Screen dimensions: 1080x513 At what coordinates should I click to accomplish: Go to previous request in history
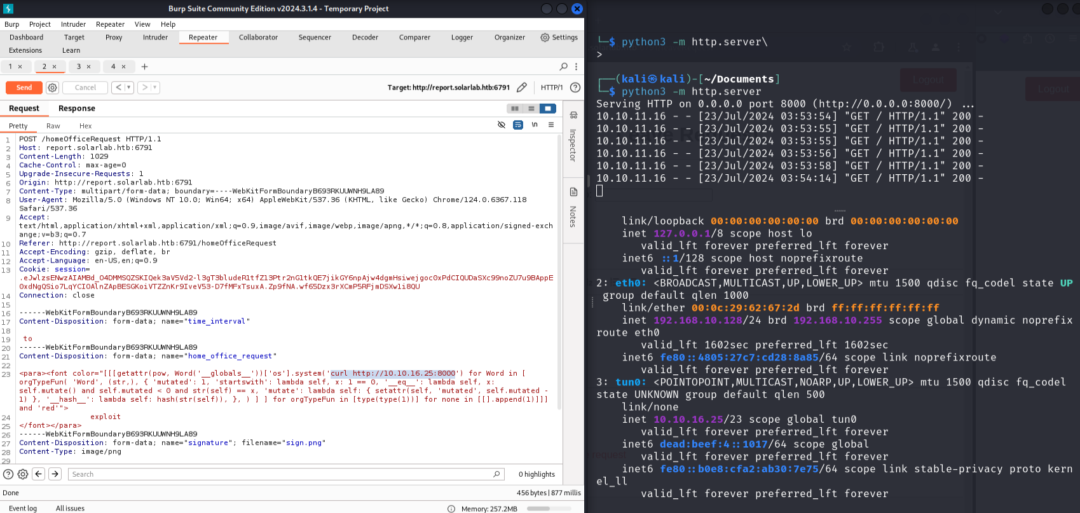pyautogui.click(x=118, y=88)
